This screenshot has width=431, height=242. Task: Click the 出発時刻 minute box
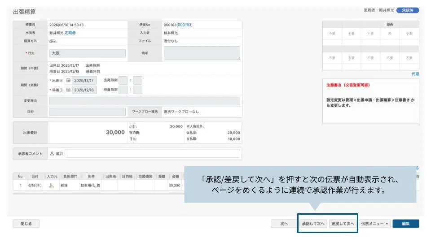[137, 80]
